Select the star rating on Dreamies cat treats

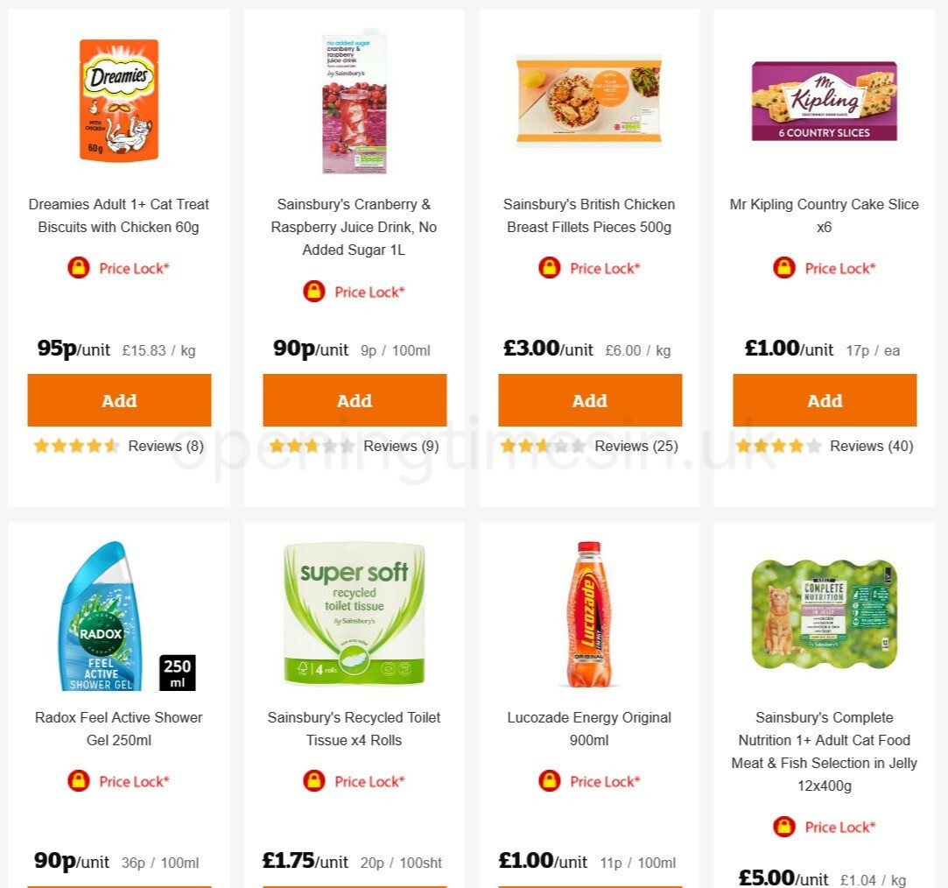(x=76, y=446)
